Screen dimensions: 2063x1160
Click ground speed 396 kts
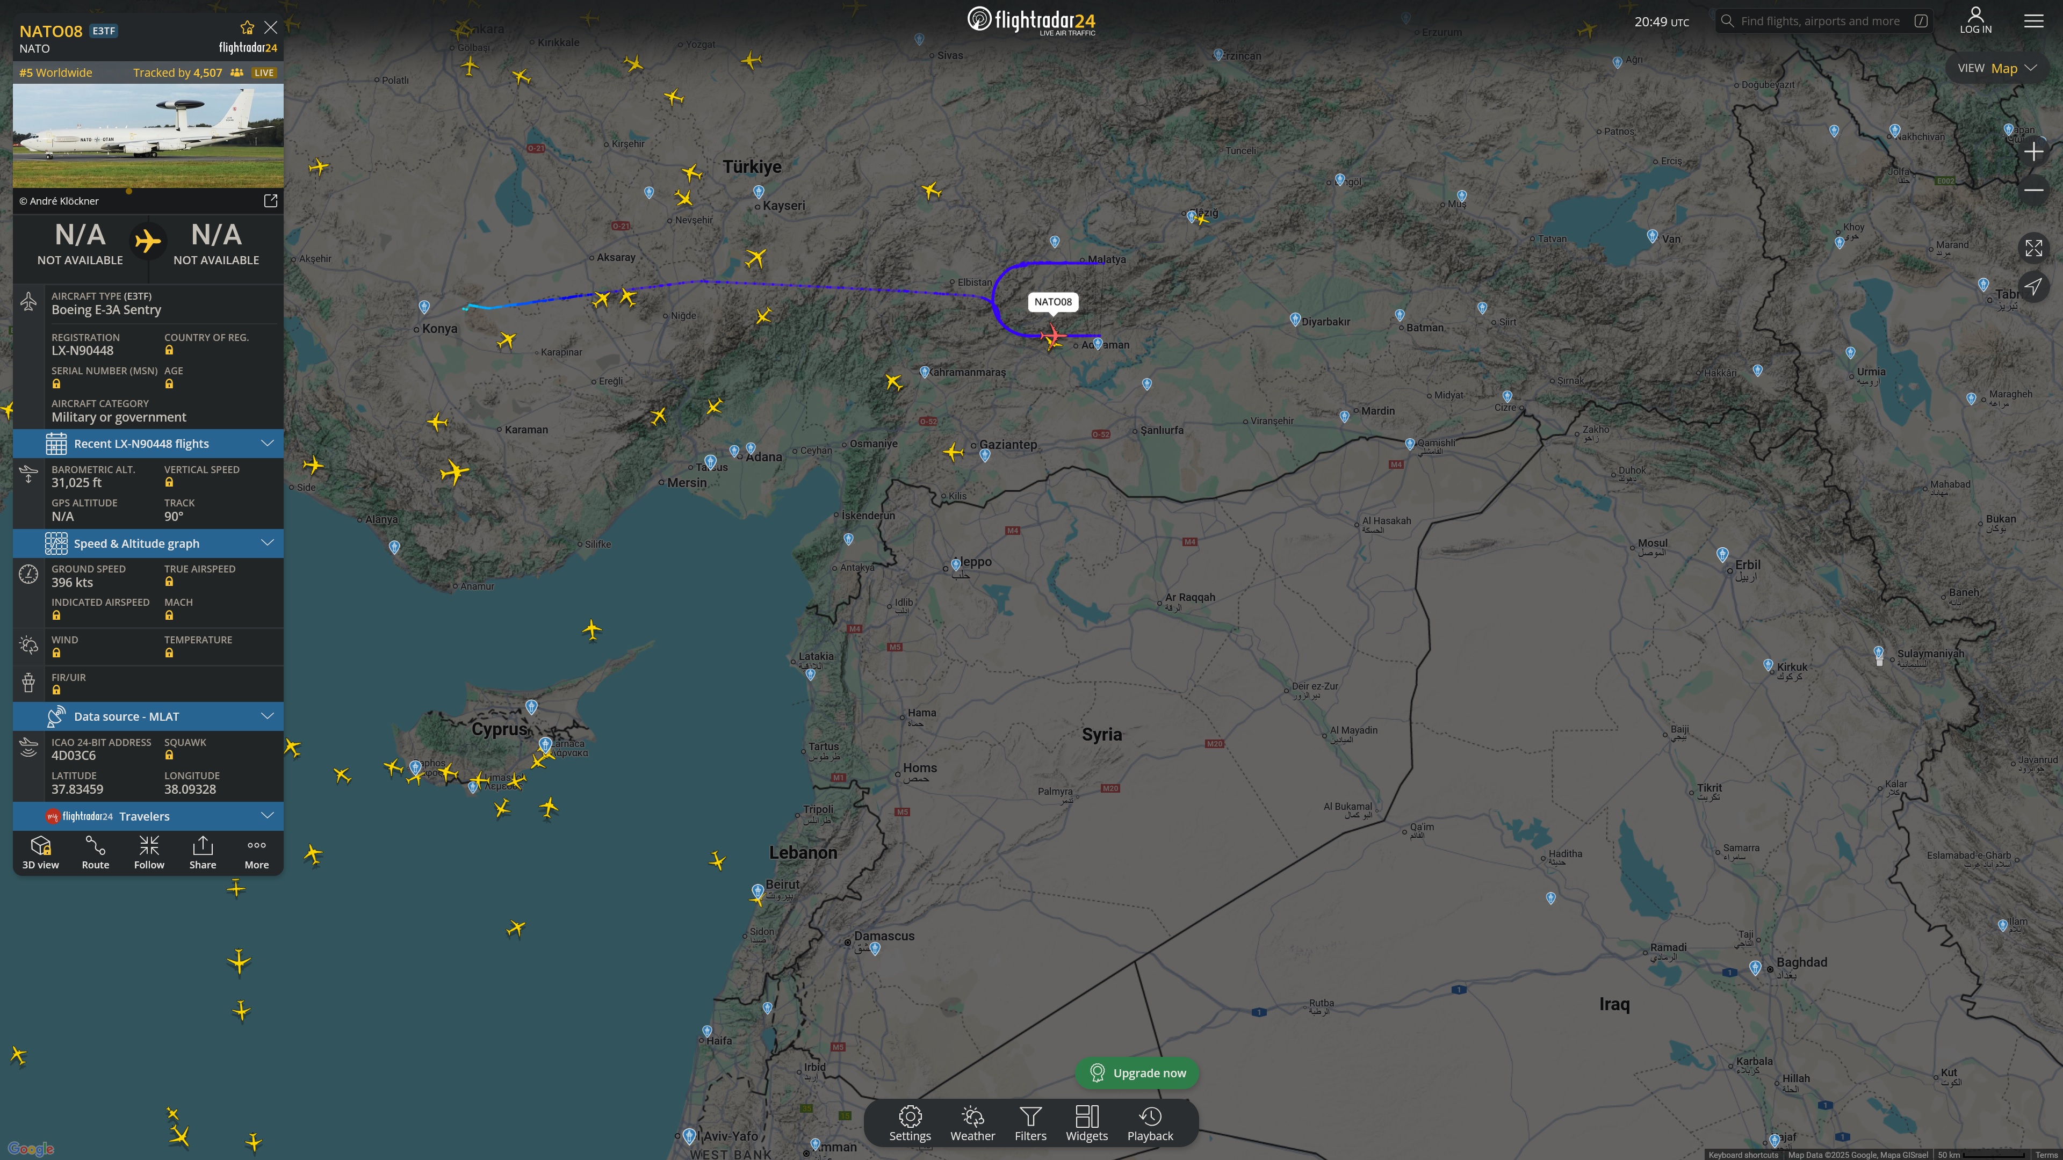72,583
